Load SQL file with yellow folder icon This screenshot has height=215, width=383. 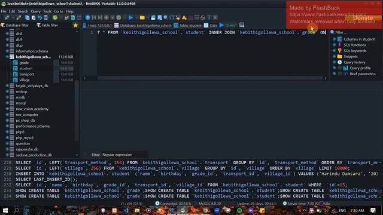(x=142, y=17)
